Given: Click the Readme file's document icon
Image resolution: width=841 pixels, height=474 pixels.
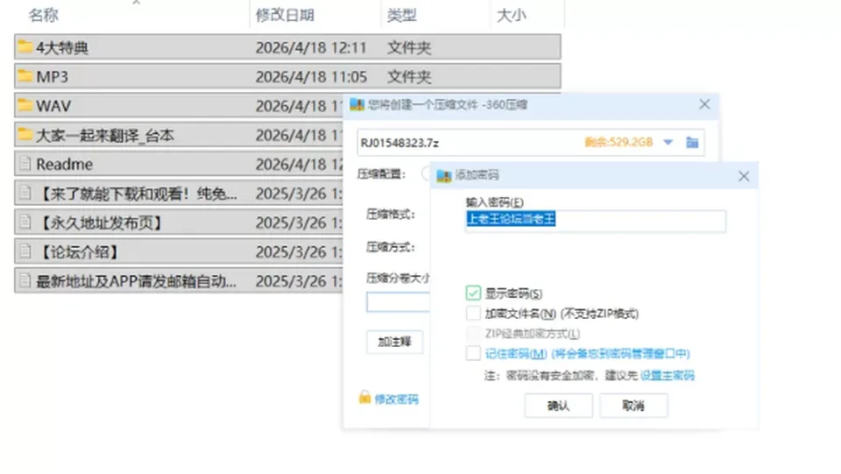Looking at the screenshot, I should coord(25,164).
